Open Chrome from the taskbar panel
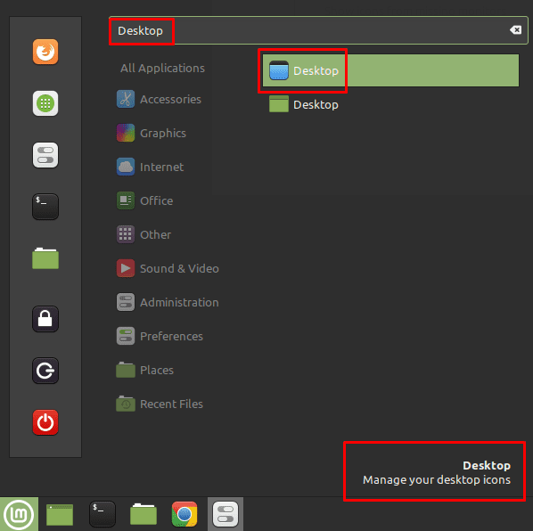This screenshot has width=533, height=531. pos(184,514)
